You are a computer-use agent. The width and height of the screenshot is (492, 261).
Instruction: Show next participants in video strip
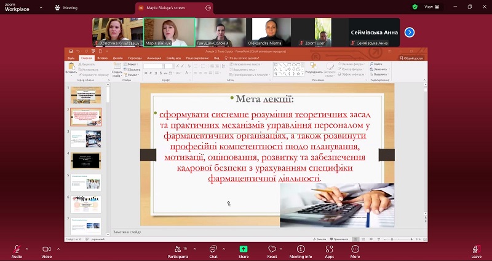(409, 32)
